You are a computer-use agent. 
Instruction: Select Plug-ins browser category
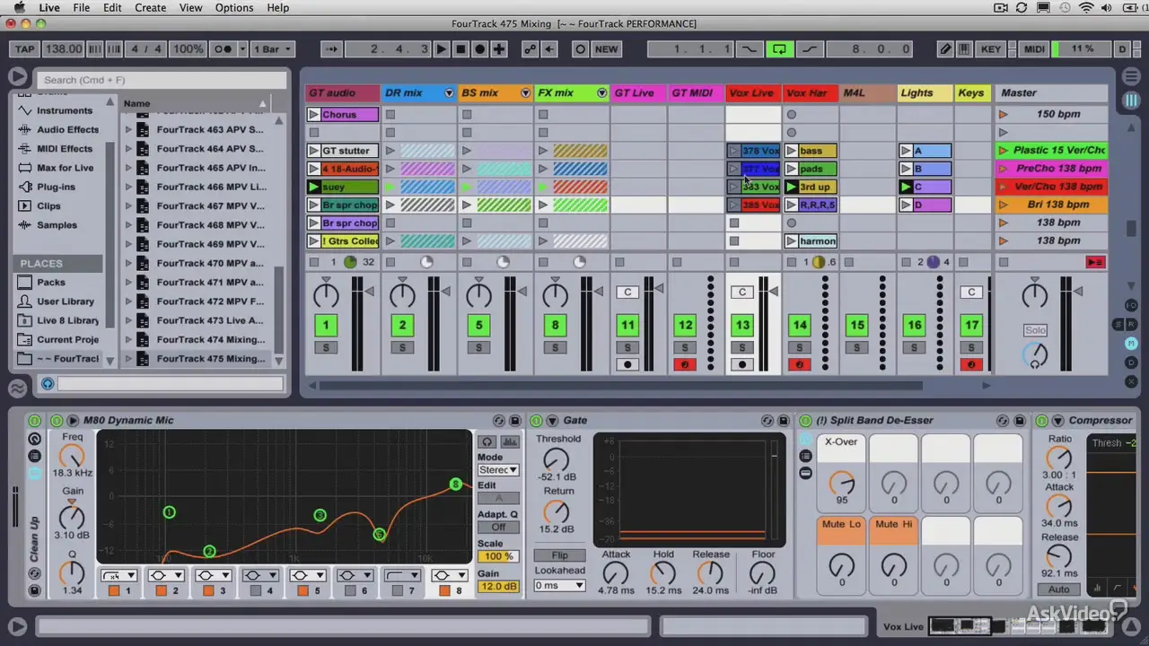point(56,187)
